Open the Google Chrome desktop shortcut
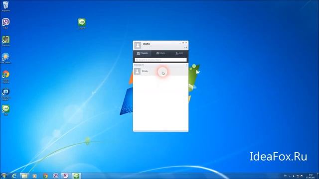The width and height of the screenshot is (319, 179). [x=5, y=77]
